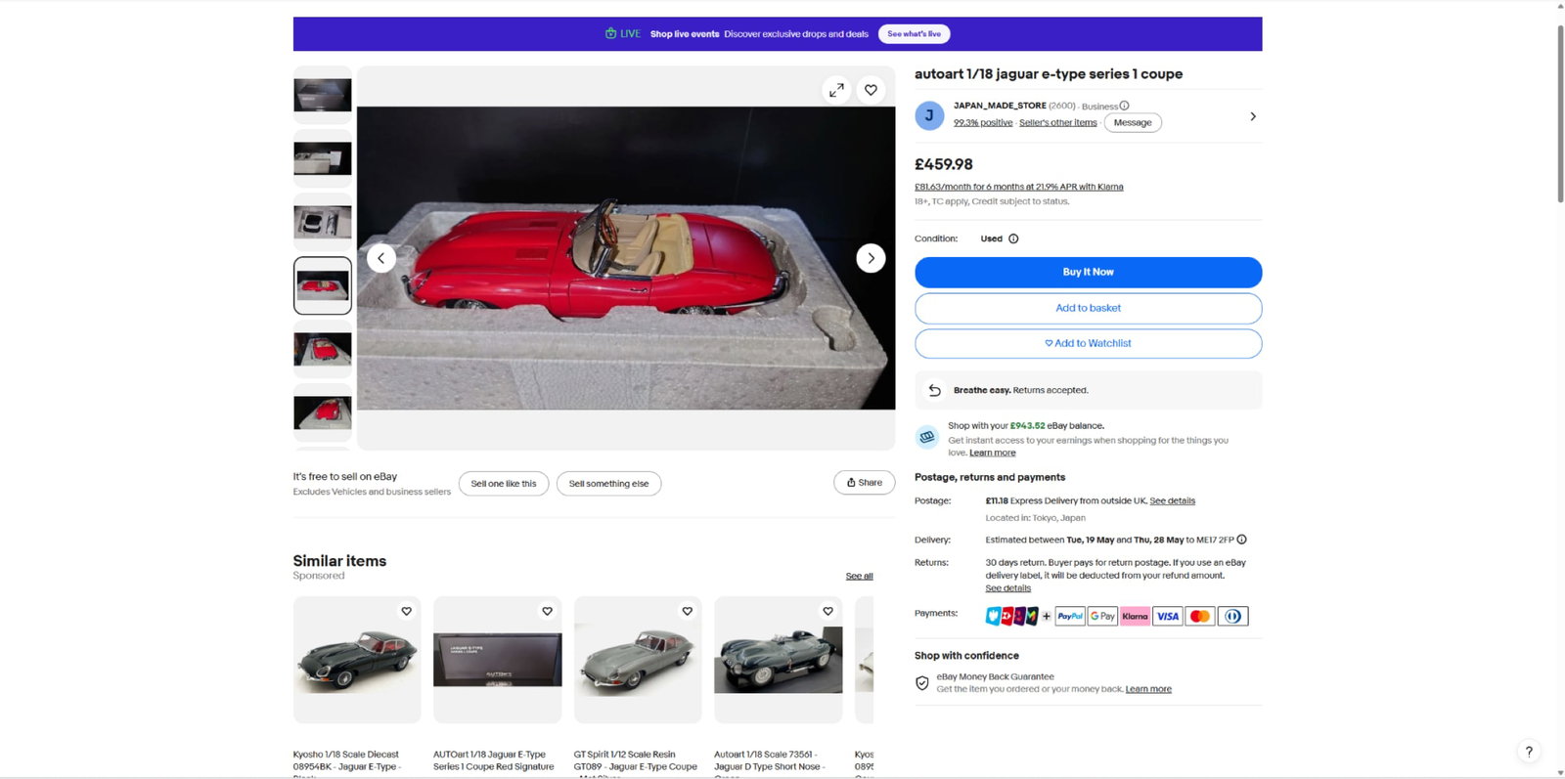The height and width of the screenshot is (779, 1565).
Task: Open the AUTOart Series 1 Coupe Red image
Action: [498, 660]
